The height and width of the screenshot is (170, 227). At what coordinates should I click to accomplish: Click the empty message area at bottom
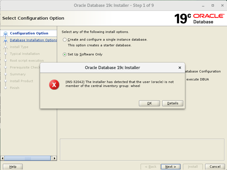click(x=142, y=150)
